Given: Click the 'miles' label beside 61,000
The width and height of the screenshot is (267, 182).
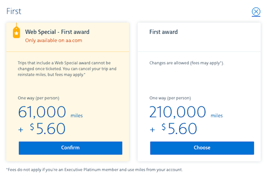Looking at the screenshot, I should coord(77,115).
